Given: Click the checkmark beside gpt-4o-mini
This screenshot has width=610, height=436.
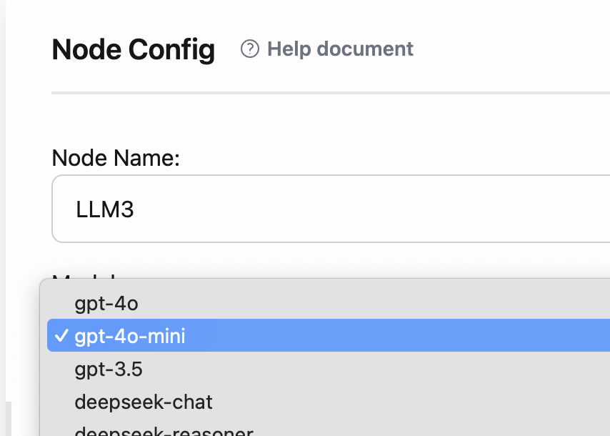Looking at the screenshot, I should coord(61,335).
